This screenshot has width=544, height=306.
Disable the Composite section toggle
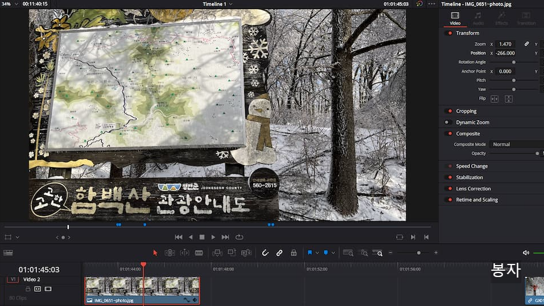pyautogui.click(x=448, y=134)
